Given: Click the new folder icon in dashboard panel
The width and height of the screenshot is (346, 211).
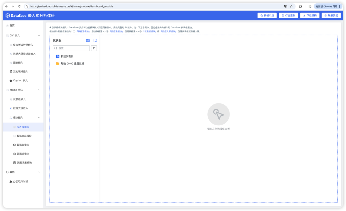Looking at the screenshot, I should [x=88, y=41].
